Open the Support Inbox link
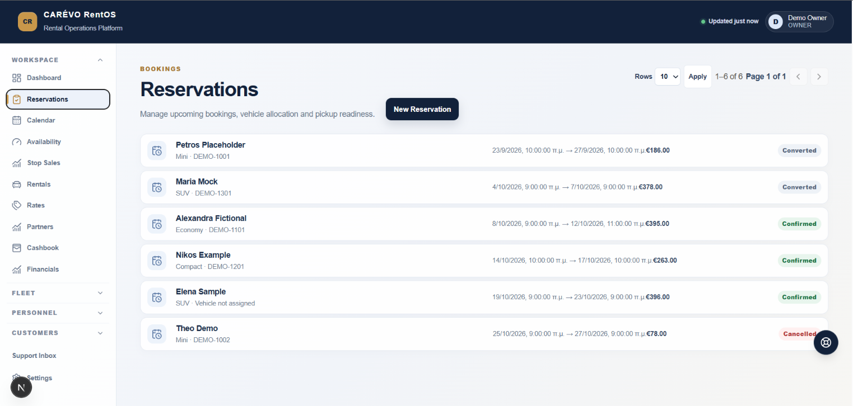 pyautogui.click(x=34, y=356)
